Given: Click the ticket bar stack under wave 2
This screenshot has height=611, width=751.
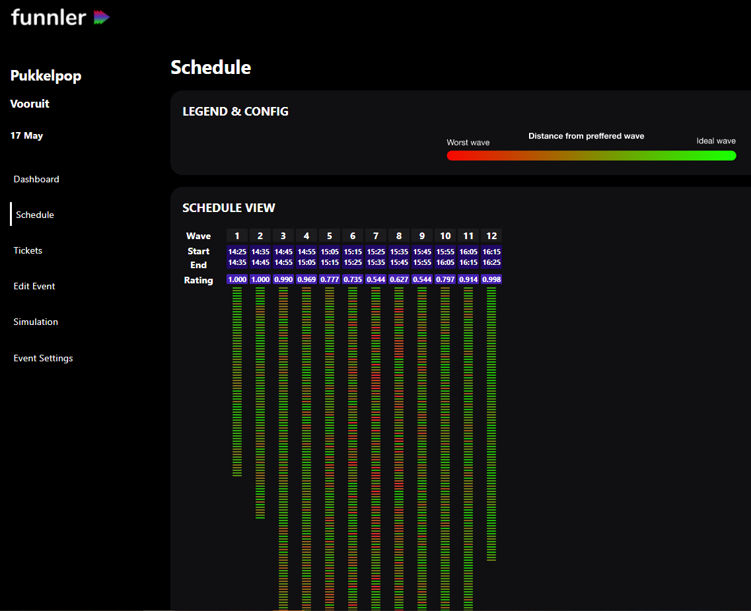Looking at the screenshot, I should [x=260, y=403].
